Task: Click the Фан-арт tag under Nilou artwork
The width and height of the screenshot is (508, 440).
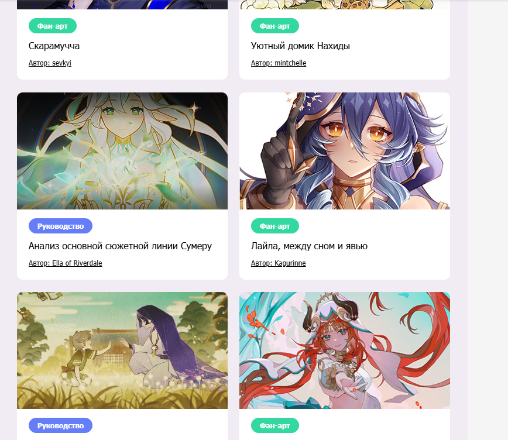Action: pos(274,426)
